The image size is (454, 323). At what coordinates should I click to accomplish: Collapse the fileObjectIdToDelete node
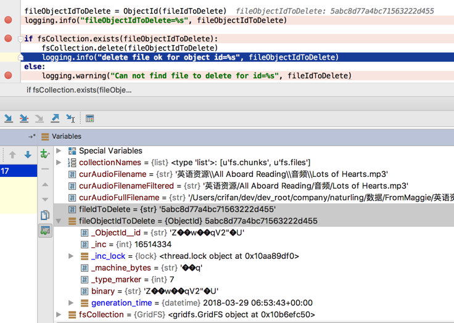(x=59, y=221)
